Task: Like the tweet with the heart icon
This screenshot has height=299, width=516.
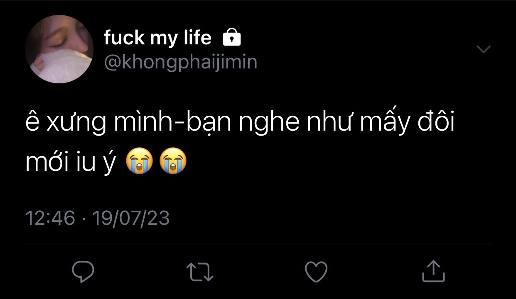Action: [316, 272]
